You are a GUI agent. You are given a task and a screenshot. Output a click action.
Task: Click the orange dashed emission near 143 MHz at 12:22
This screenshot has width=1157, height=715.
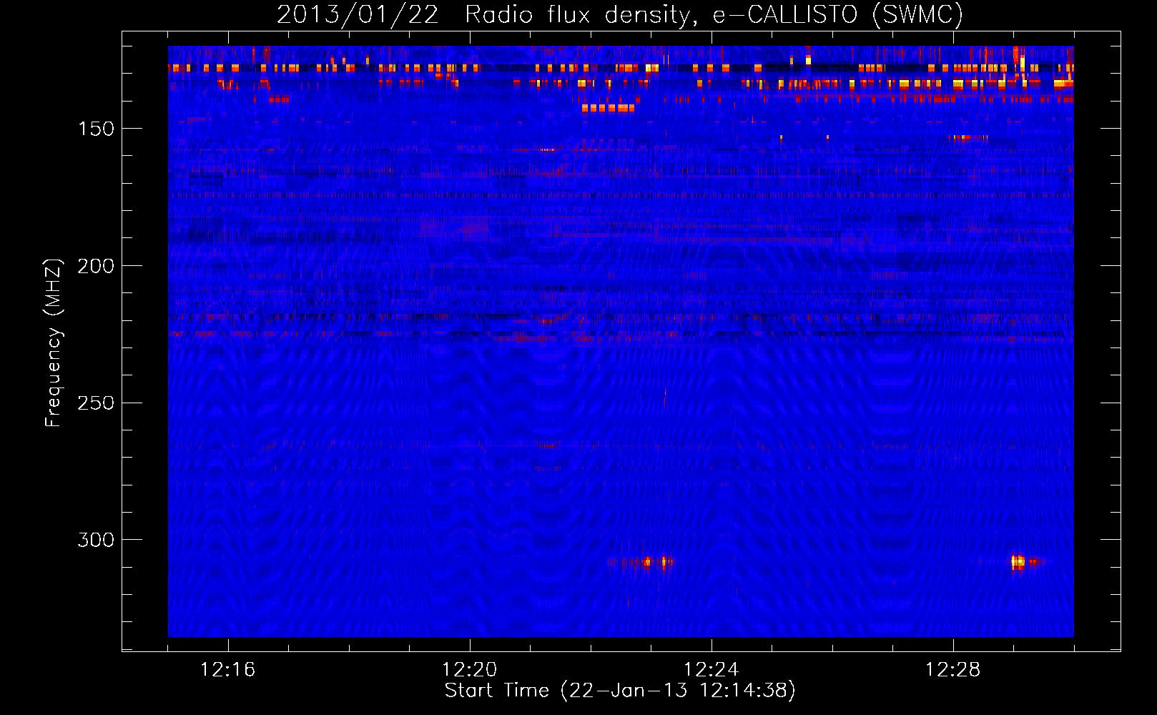[608, 108]
